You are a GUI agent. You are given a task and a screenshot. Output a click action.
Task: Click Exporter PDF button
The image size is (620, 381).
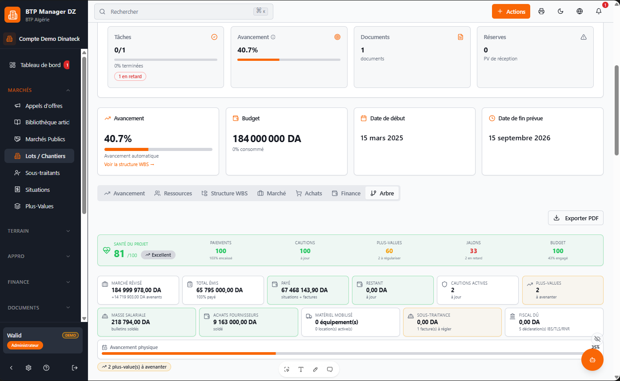click(576, 218)
